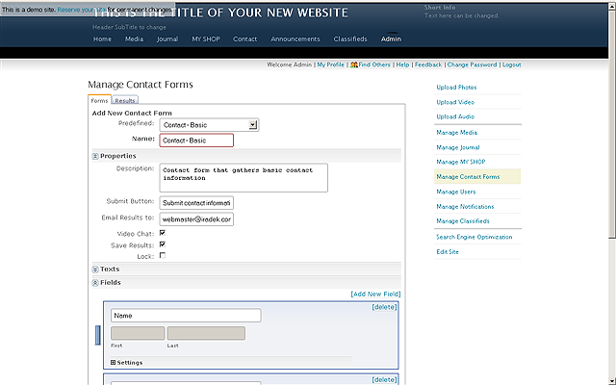This screenshot has height=385, width=616.
Task: Select the Forms tab
Action: [x=99, y=100]
